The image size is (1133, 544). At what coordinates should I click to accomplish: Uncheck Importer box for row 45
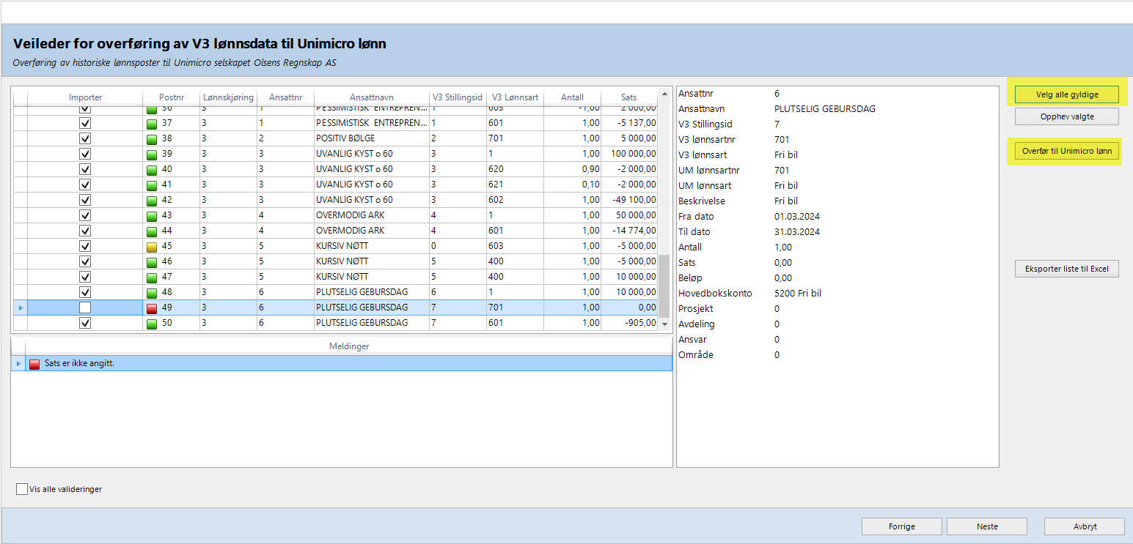click(x=85, y=246)
